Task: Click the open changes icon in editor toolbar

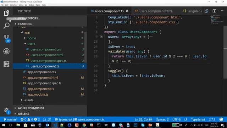Action: pos(206,11)
